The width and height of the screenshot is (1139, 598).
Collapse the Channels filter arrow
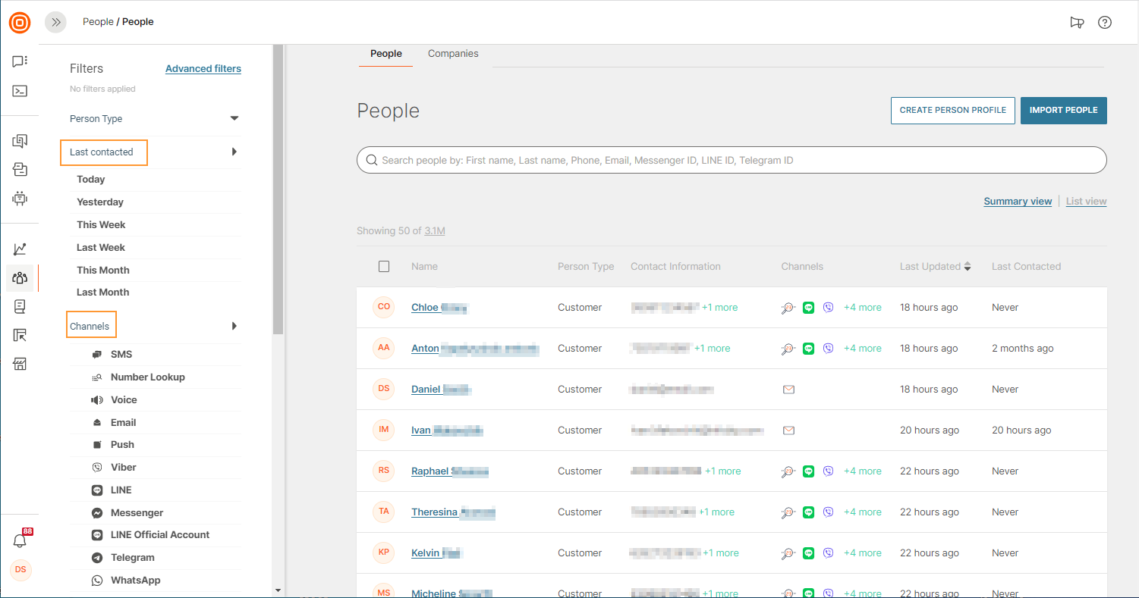tap(234, 326)
